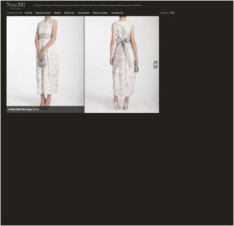Open the About Us page
234x226 pixels.
tap(69, 13)
